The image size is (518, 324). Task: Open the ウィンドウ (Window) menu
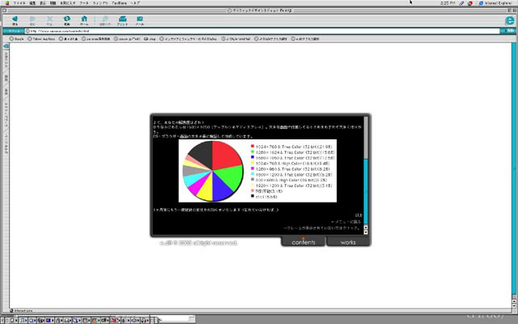[100, 3]
